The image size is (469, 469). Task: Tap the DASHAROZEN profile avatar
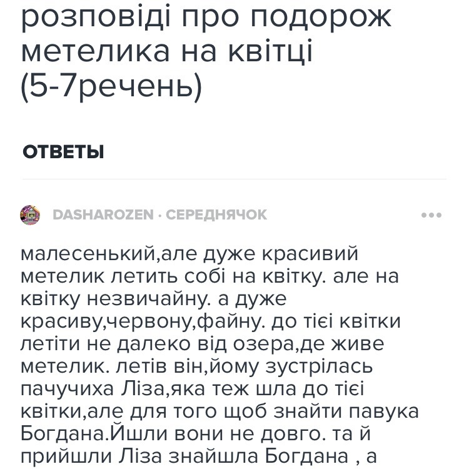[x=30, y=214]
